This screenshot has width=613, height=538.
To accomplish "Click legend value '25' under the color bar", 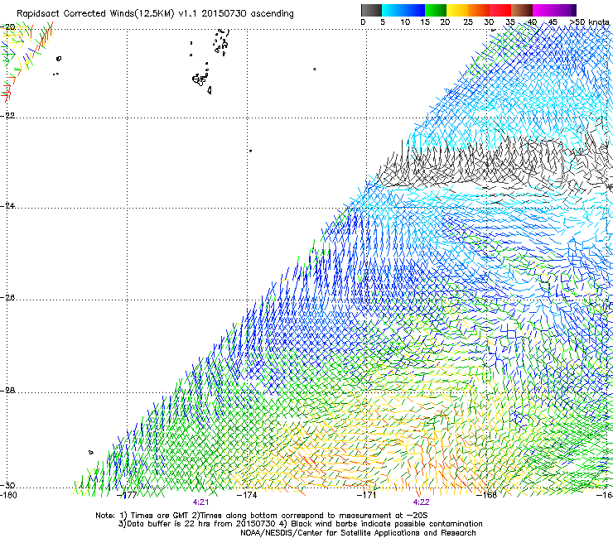I will coord(468,22).
